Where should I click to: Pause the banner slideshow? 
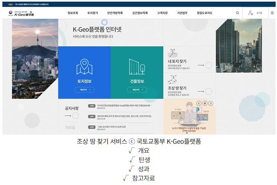205,104
